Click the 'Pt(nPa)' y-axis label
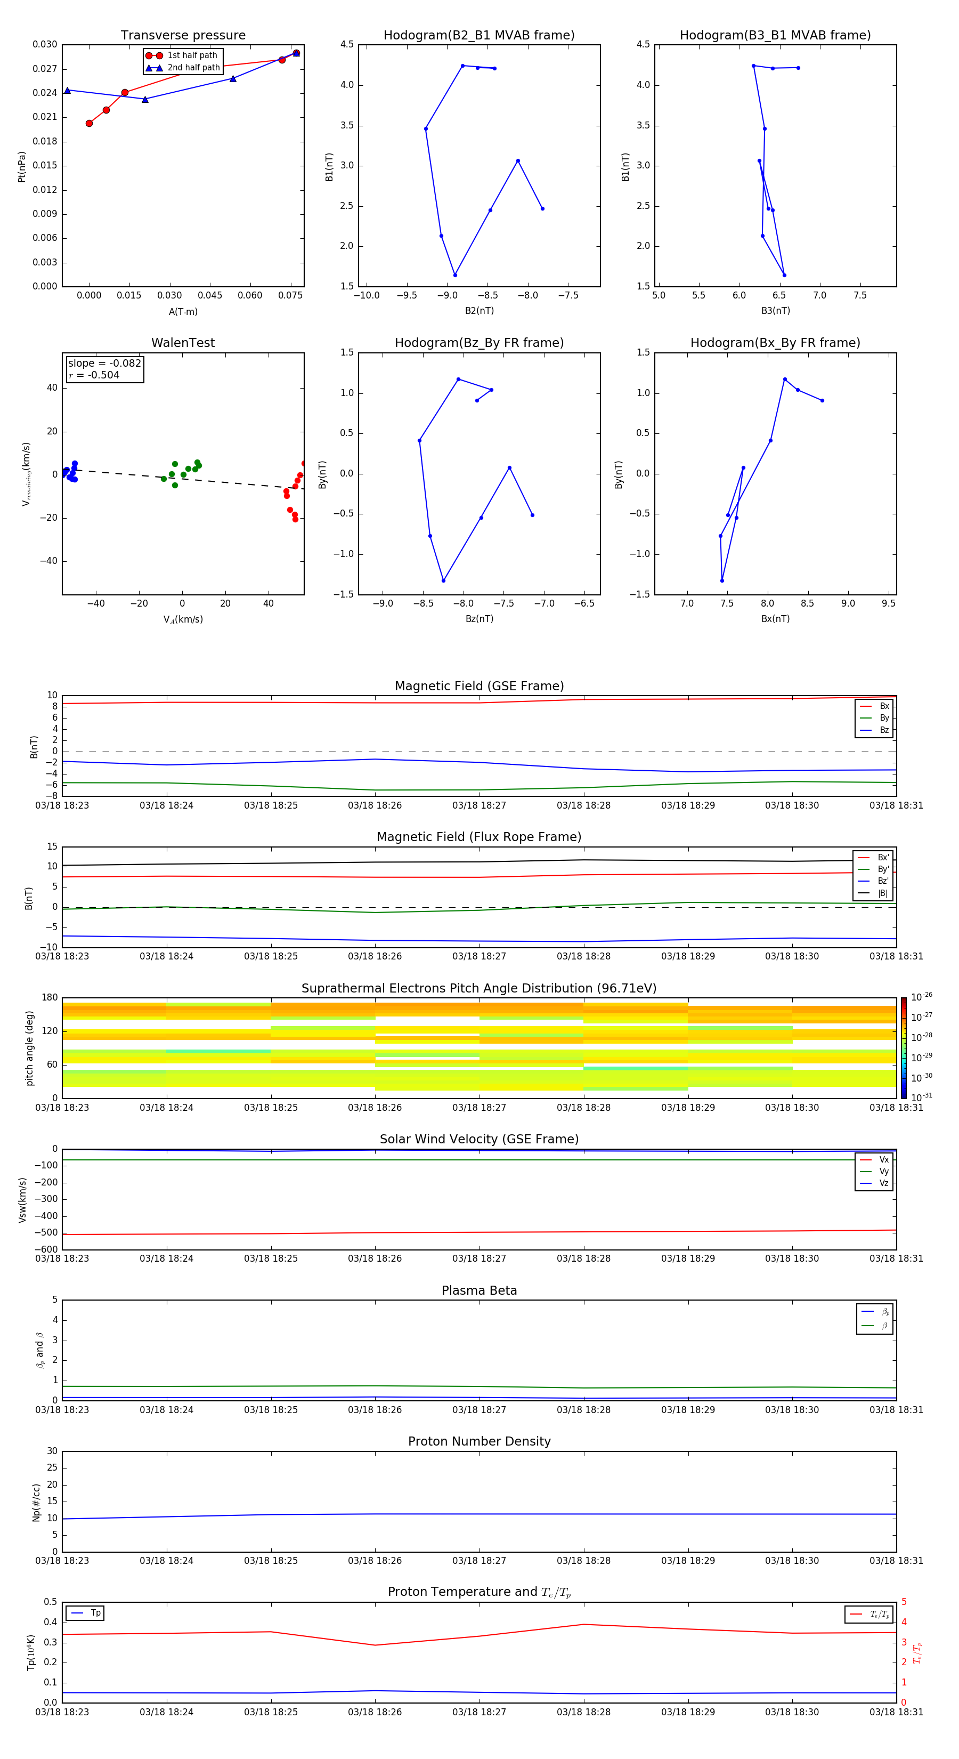Screen dimensions: 959x1759 (x=22, y=166)
